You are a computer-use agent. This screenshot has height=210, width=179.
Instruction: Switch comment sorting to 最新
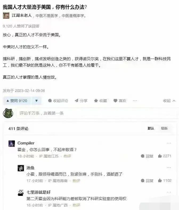point(164,128)
